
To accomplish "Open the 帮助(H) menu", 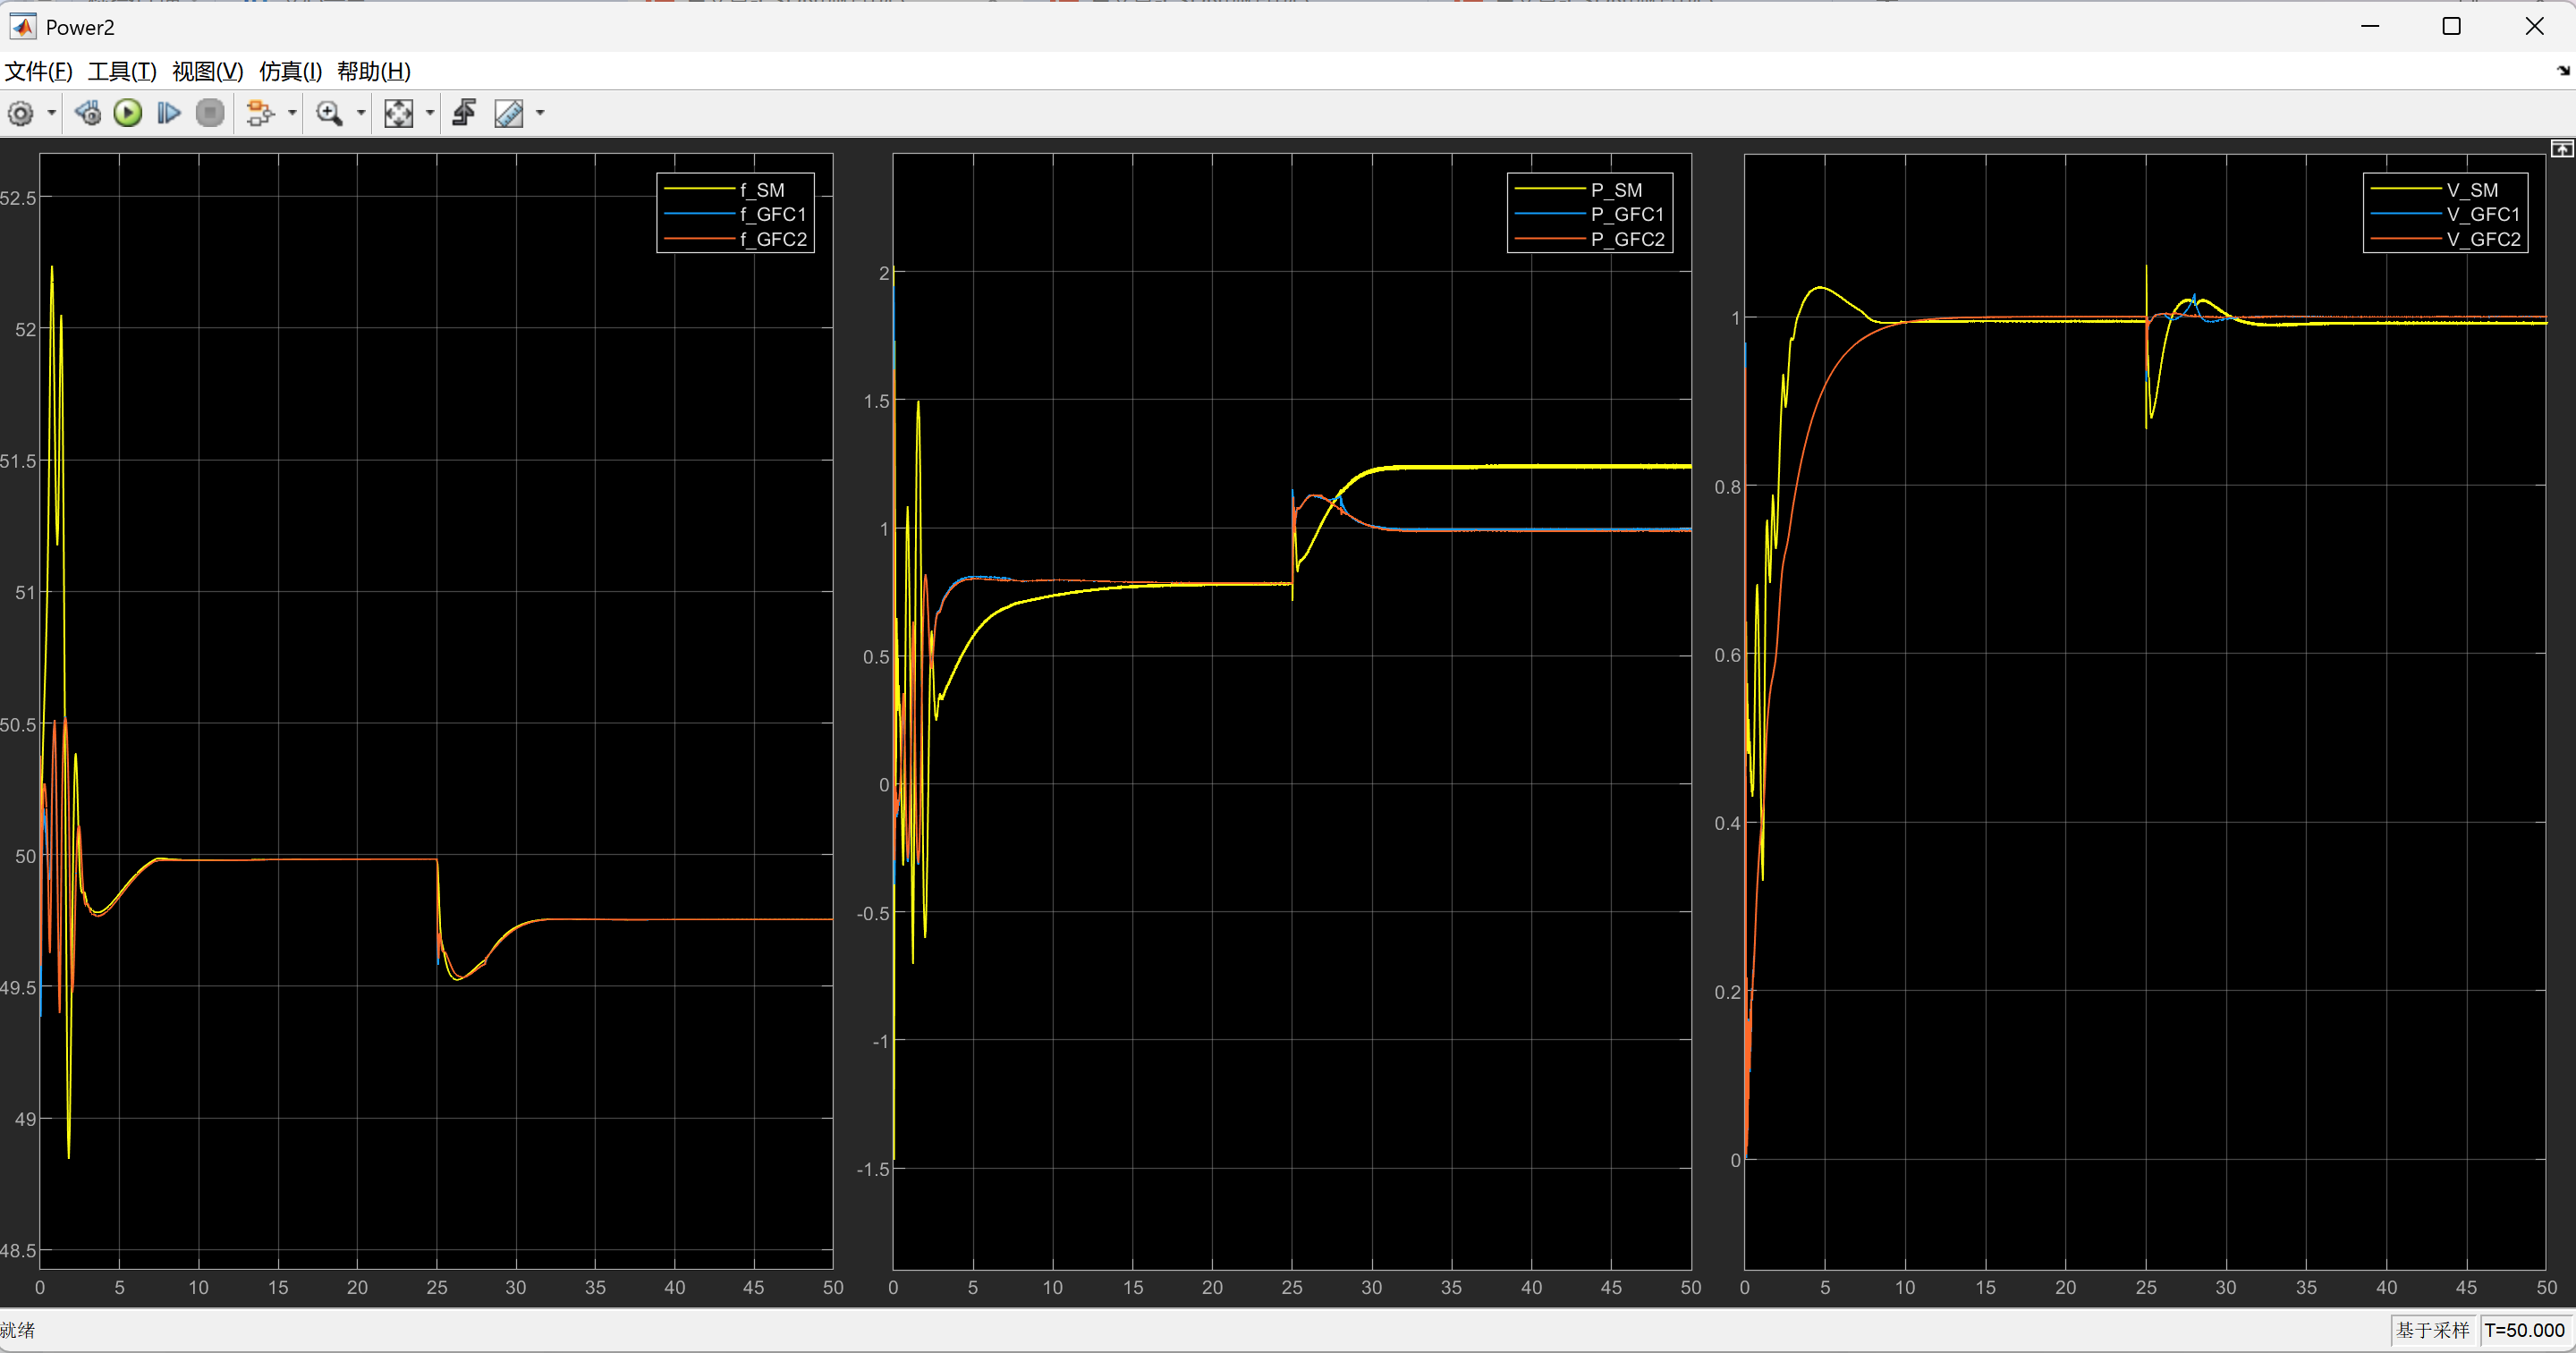I will click(373, 72).
